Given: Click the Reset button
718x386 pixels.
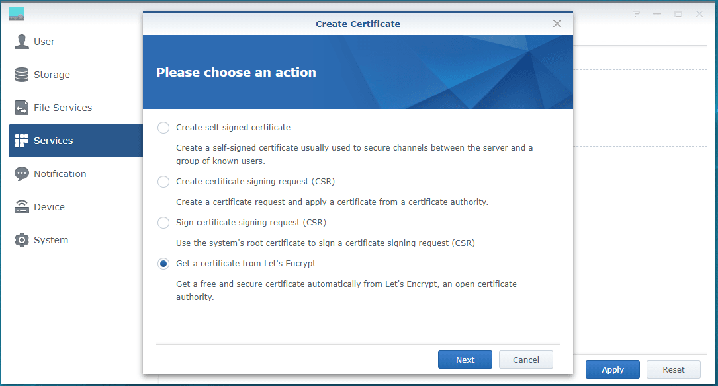Looking at the screenshot, I should point(673,369).
